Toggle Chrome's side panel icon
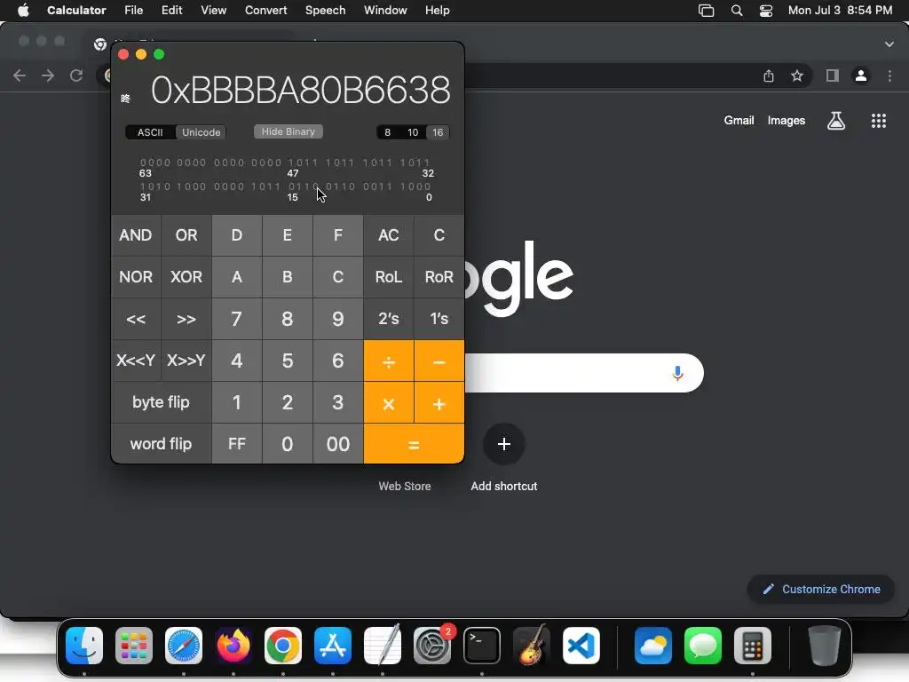 pos(833,75)
